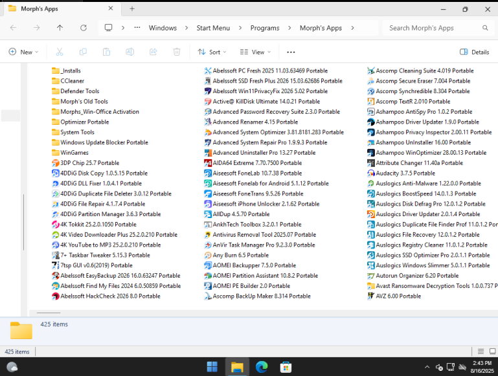Open the Sort options dropdown
This screenshot has width=498, height=376.
(x=212, y=52)
